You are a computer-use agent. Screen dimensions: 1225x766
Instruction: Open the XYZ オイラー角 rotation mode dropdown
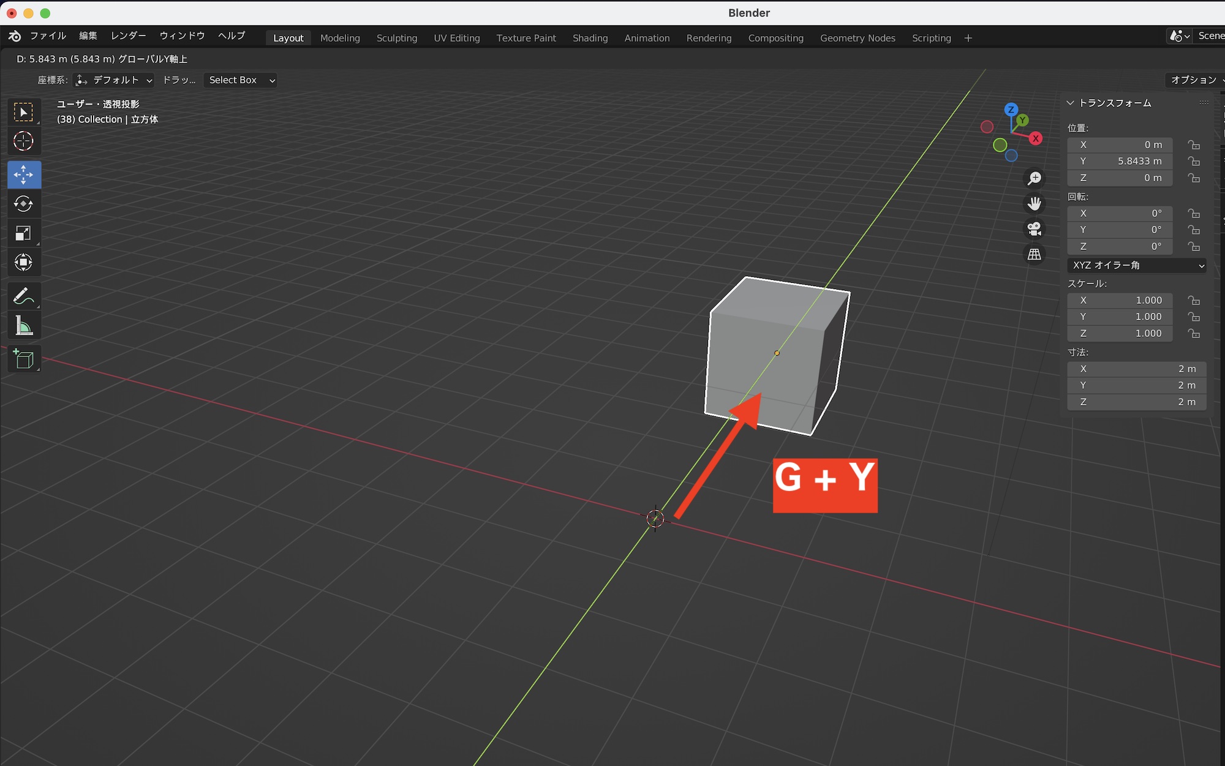tap(1137, 265)
